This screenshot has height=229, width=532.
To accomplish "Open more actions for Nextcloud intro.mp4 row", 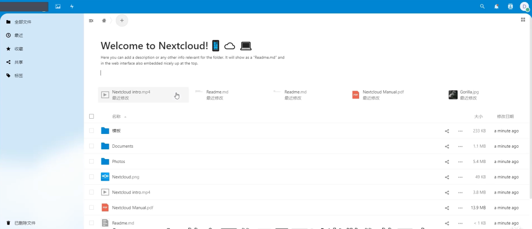I will click(x=461, y=193).
